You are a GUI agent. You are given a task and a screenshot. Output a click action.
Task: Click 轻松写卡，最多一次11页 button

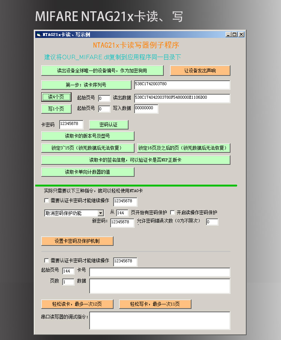(155, 304)
